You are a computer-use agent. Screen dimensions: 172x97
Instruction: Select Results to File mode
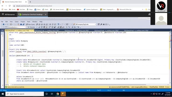pyautogui.click(x=63, y=27)
